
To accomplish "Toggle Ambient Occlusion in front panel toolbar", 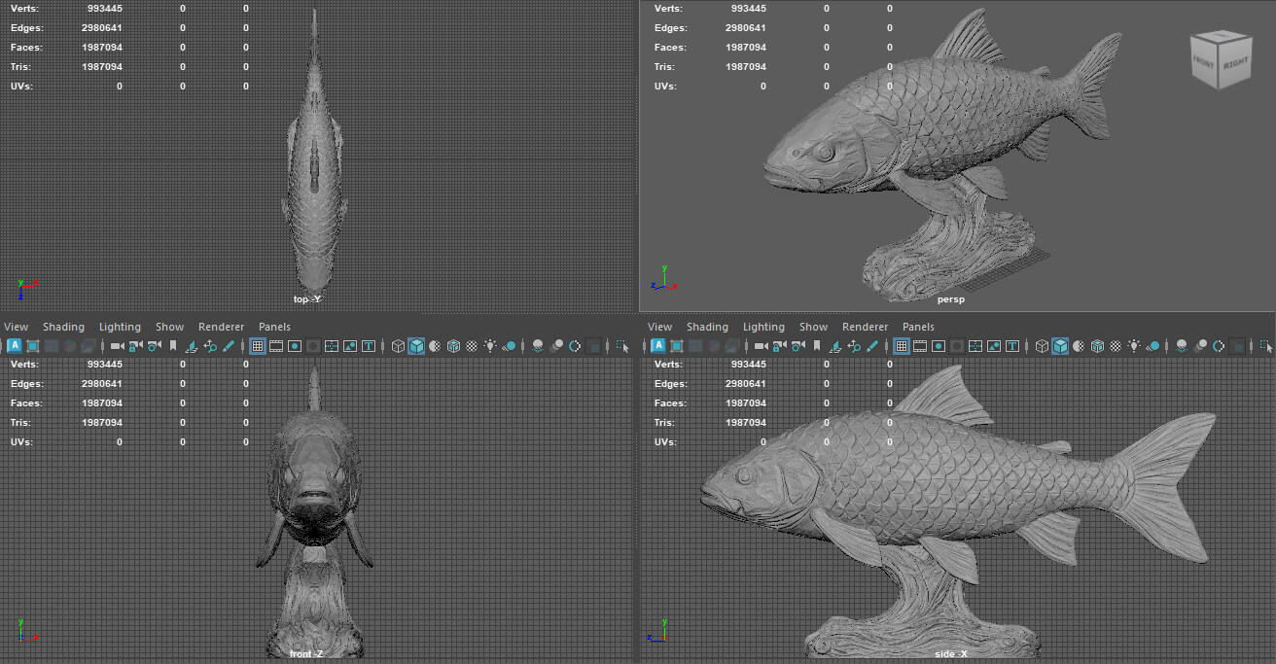I will pyautogui.click(x=538, y=345).
